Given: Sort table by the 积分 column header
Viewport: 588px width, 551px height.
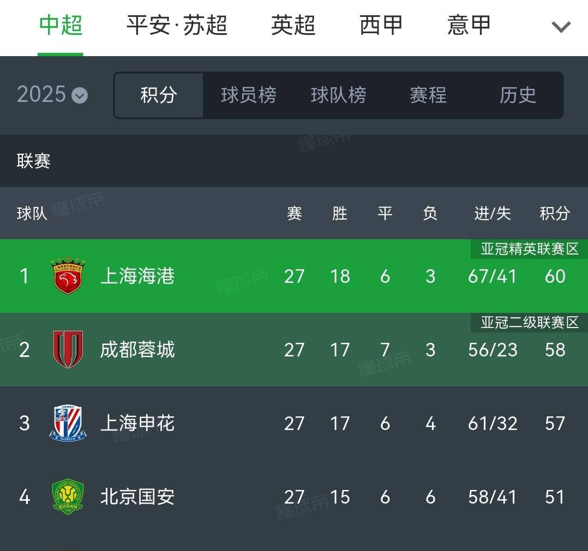Looking at the screenshot, I should pos(555,214).
